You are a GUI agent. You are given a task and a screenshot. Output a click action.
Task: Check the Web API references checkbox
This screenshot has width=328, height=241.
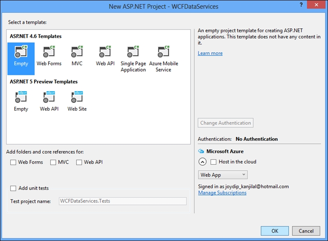(79, 162)
